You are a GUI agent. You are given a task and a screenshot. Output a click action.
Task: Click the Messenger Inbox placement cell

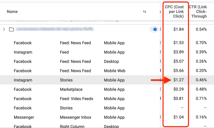point(76,117)
